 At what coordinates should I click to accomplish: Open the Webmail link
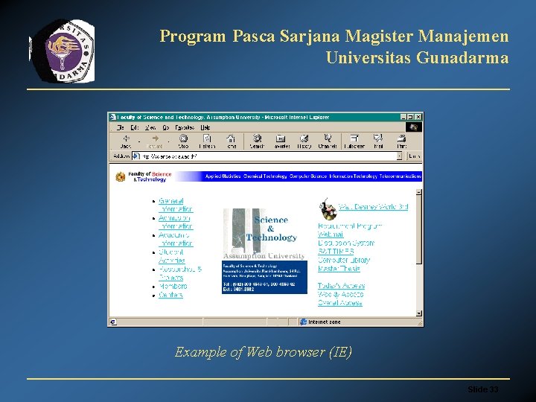[331, 234]
